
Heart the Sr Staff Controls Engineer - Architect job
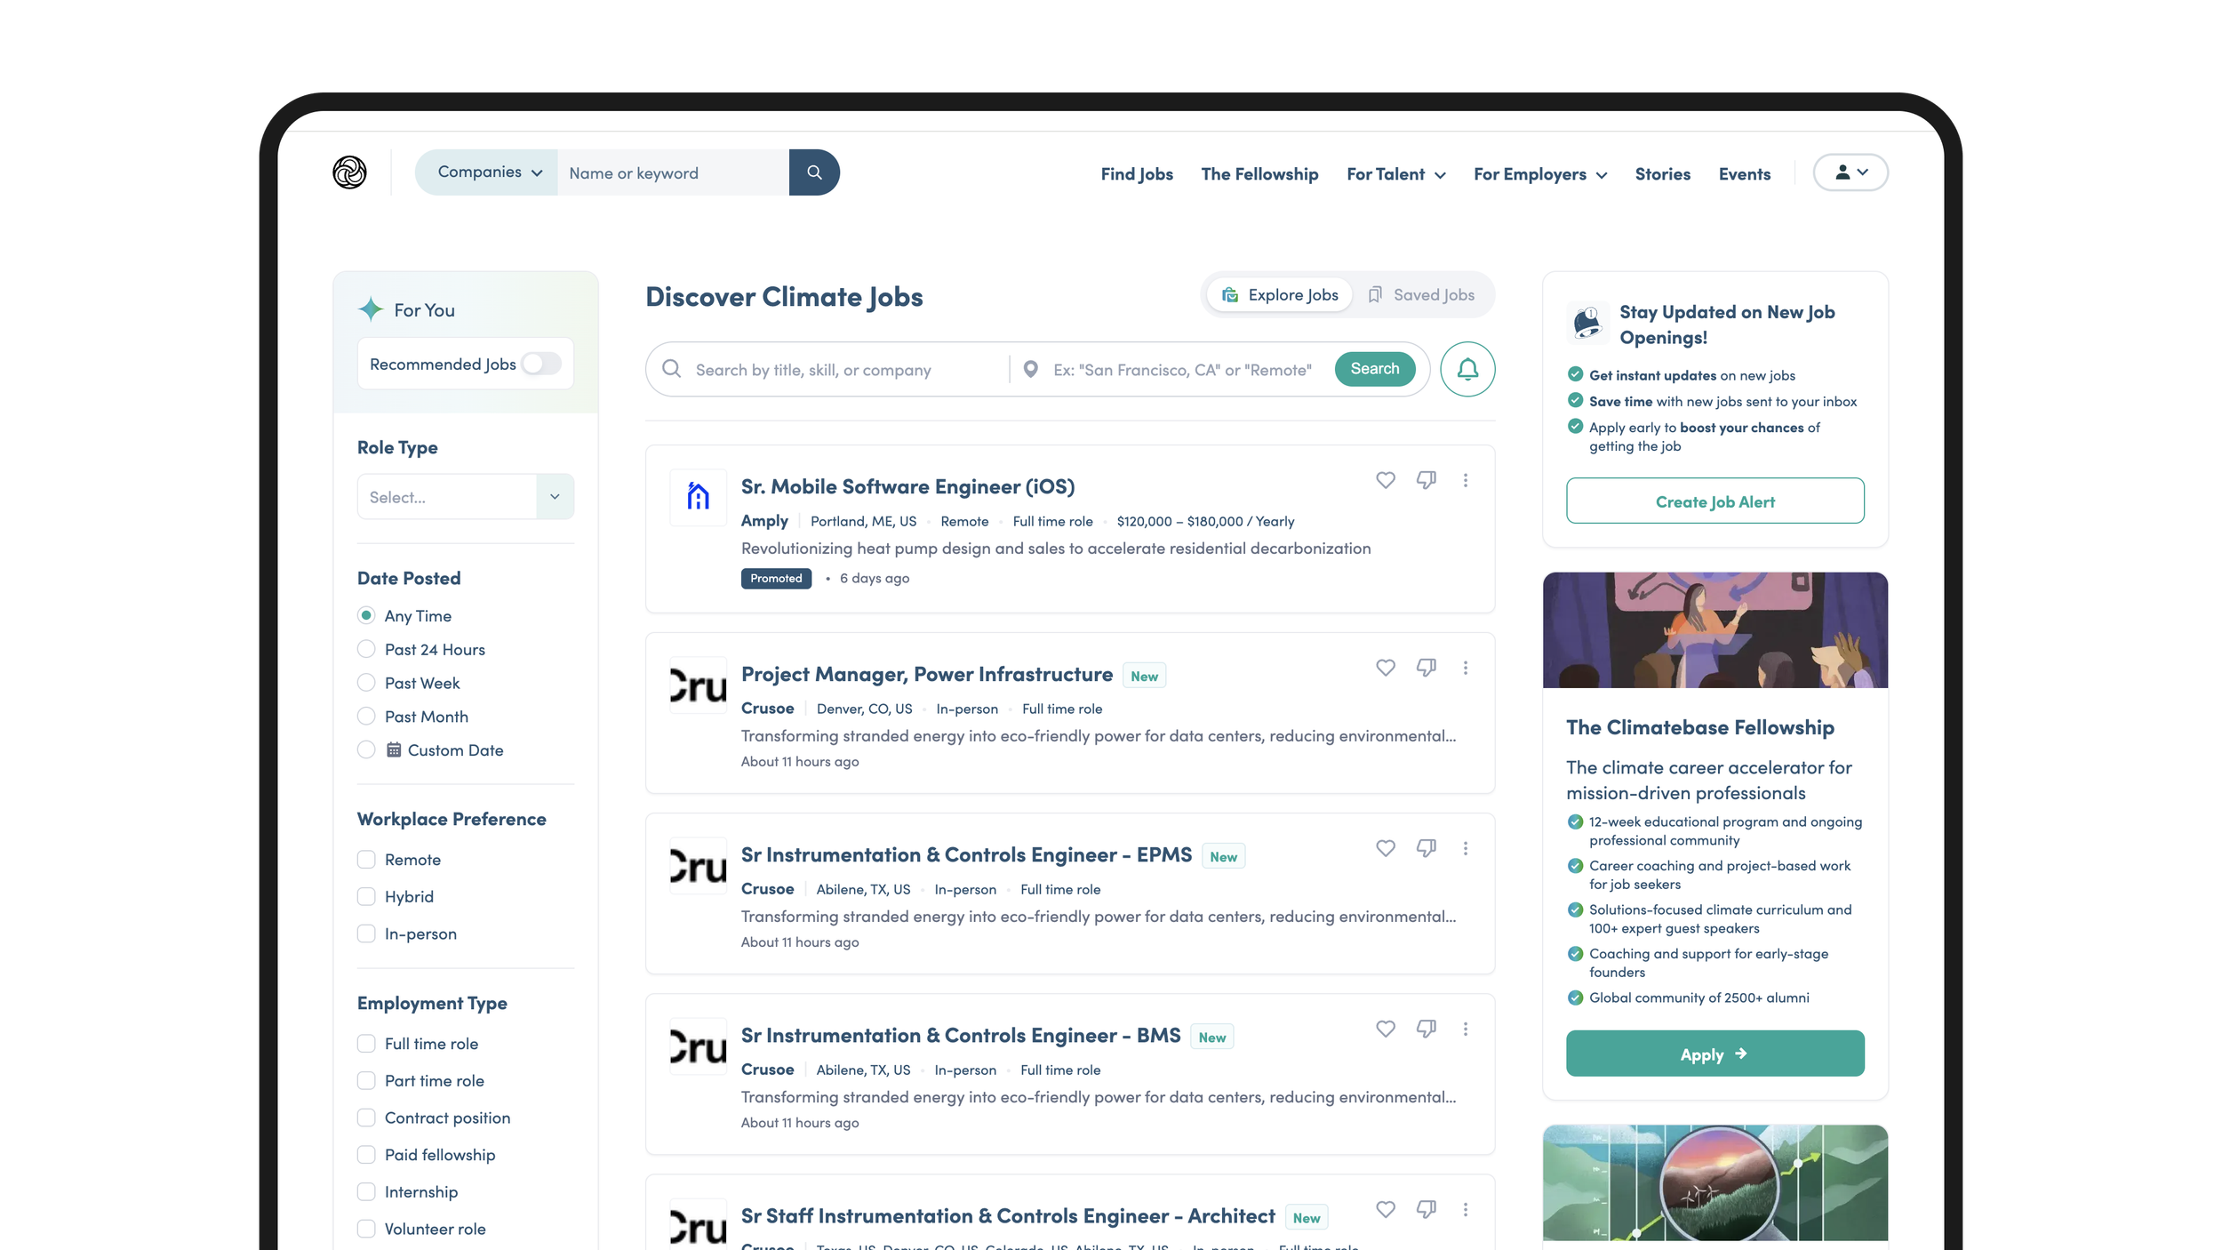[1386, 1209]
